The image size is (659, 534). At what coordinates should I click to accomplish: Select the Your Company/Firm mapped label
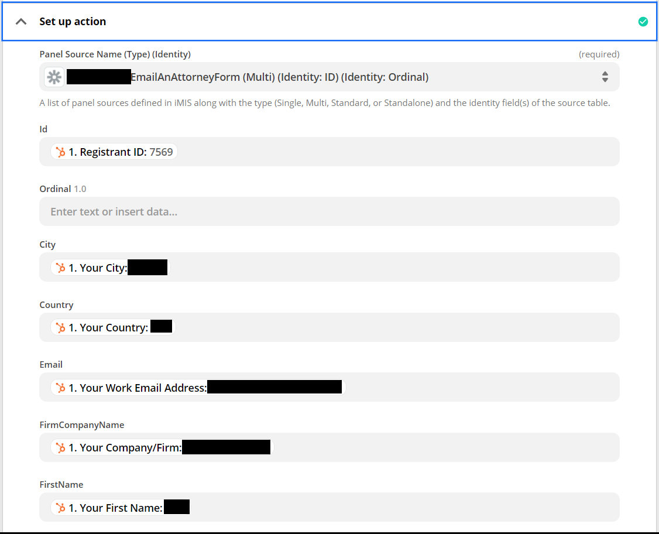(x=125, y=448)
